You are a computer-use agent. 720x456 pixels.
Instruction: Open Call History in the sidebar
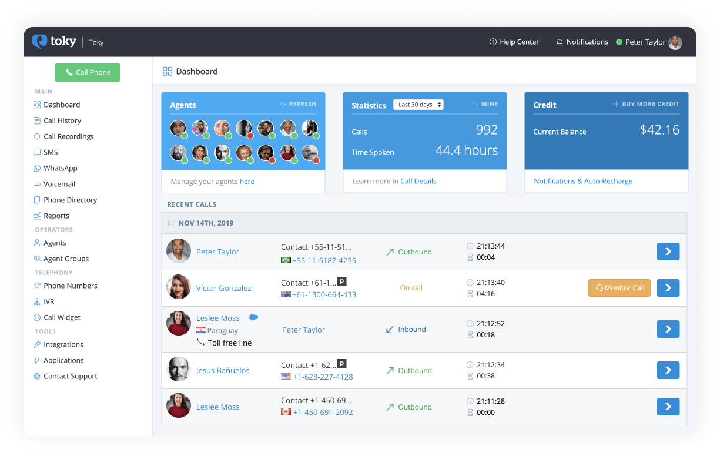click(62, 120)
